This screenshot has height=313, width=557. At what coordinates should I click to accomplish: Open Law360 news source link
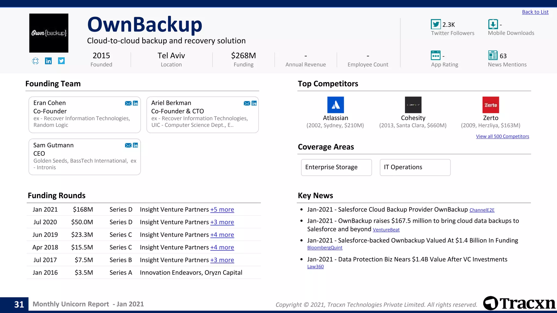(x=315, y=267)
